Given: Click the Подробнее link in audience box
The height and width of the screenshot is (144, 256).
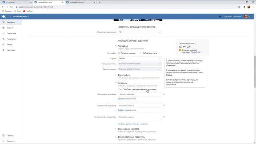Looking at the screenshot, I should 195,52.
